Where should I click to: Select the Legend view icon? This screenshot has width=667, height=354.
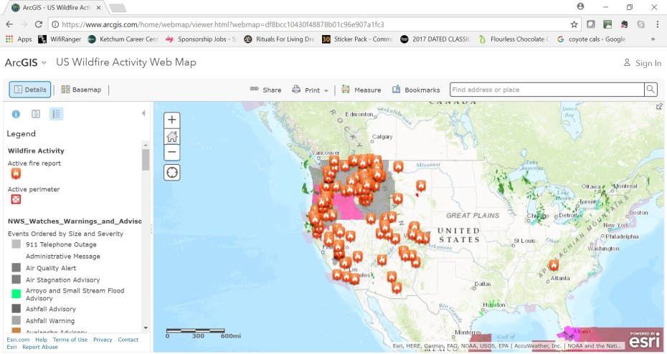(56, 114)
